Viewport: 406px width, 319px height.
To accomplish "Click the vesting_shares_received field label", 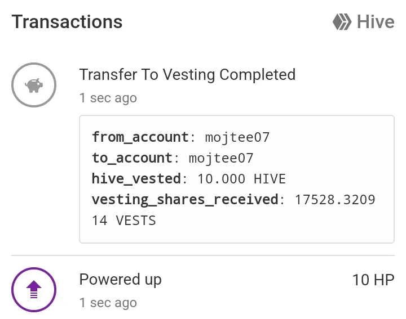I will pyautogui.click(x=185, y=200).
